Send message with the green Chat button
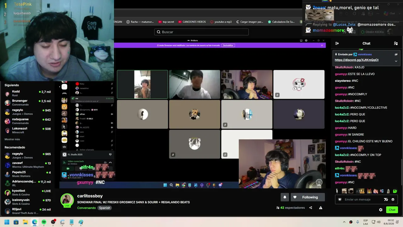The height and width of the screenshot is (227, 403). click(392, 210)
